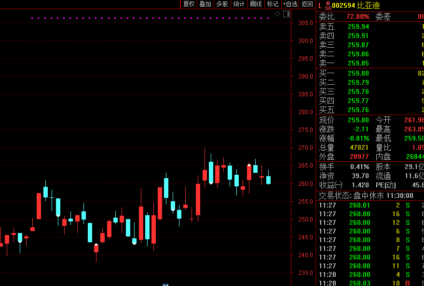Click the 返回 back button
424x286 pixels.
(307, 4)
